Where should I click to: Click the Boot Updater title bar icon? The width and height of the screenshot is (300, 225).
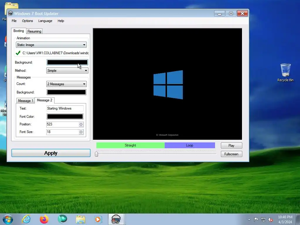(x=11, y=13)
